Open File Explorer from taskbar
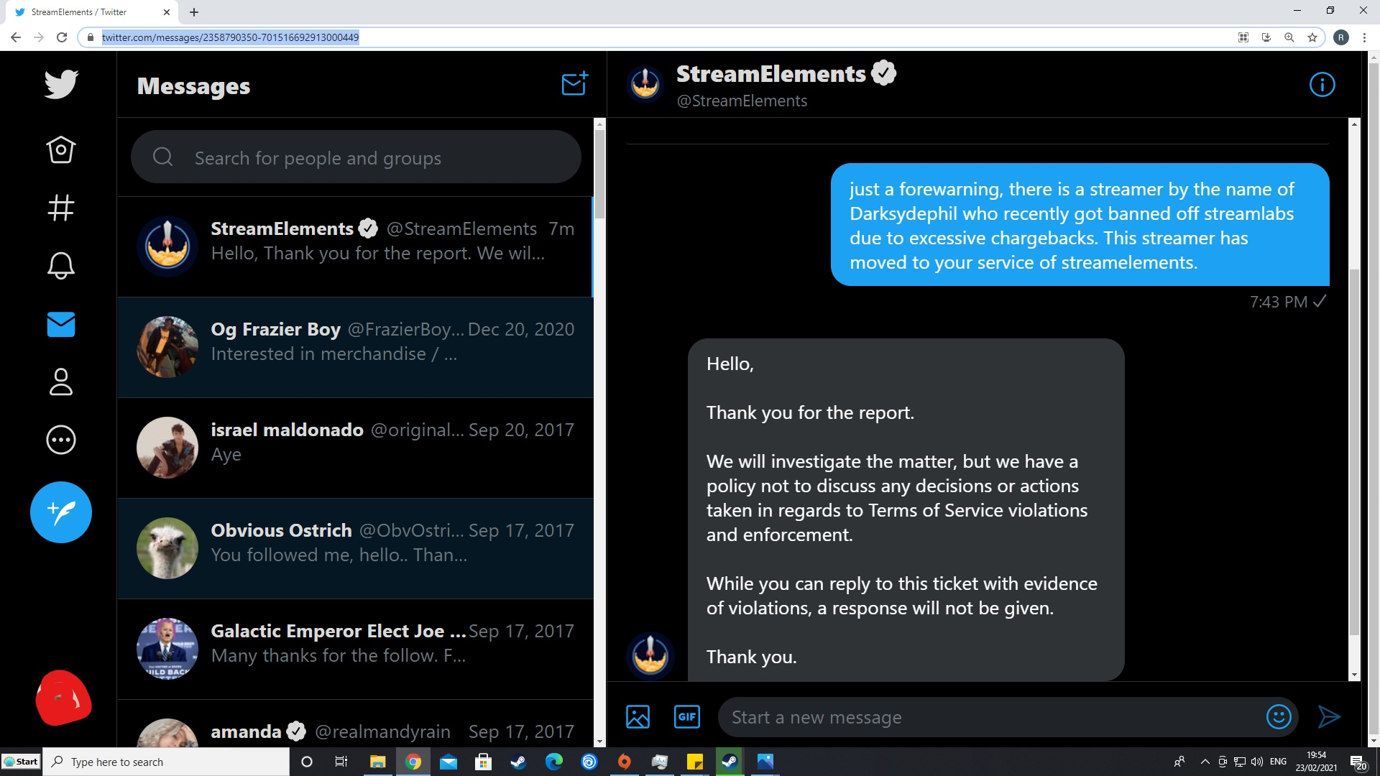The width and height of the screenshot is (1380, 776). click(x=377, y=762)
